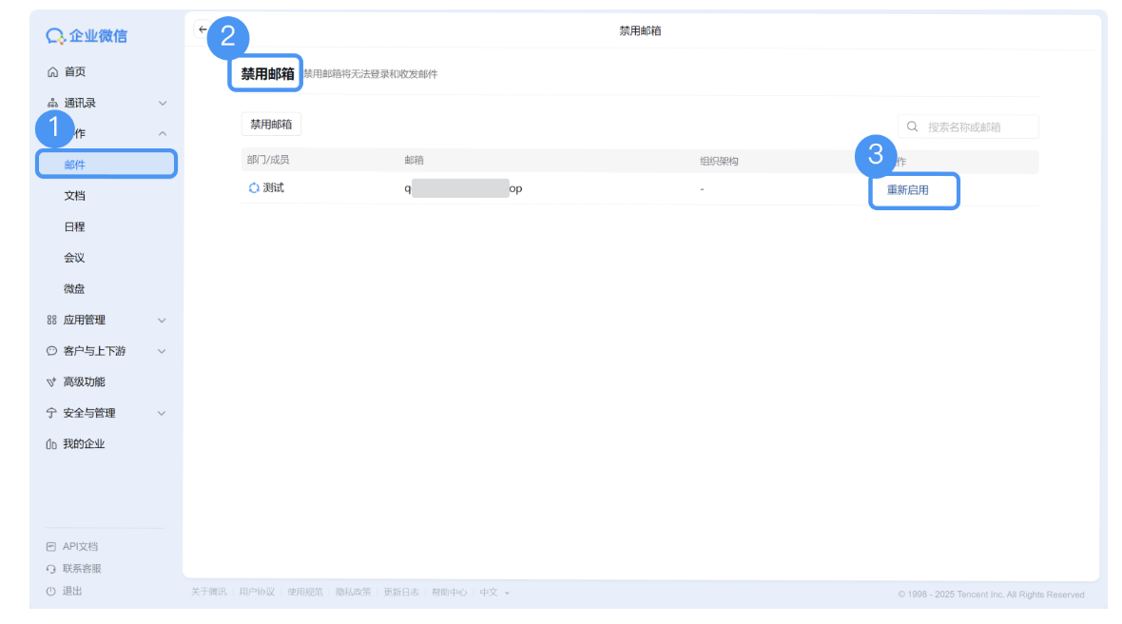The image size is (1122, 624).
Task: Open the 隐私政策 footer link
Action: tap(353, 593)
